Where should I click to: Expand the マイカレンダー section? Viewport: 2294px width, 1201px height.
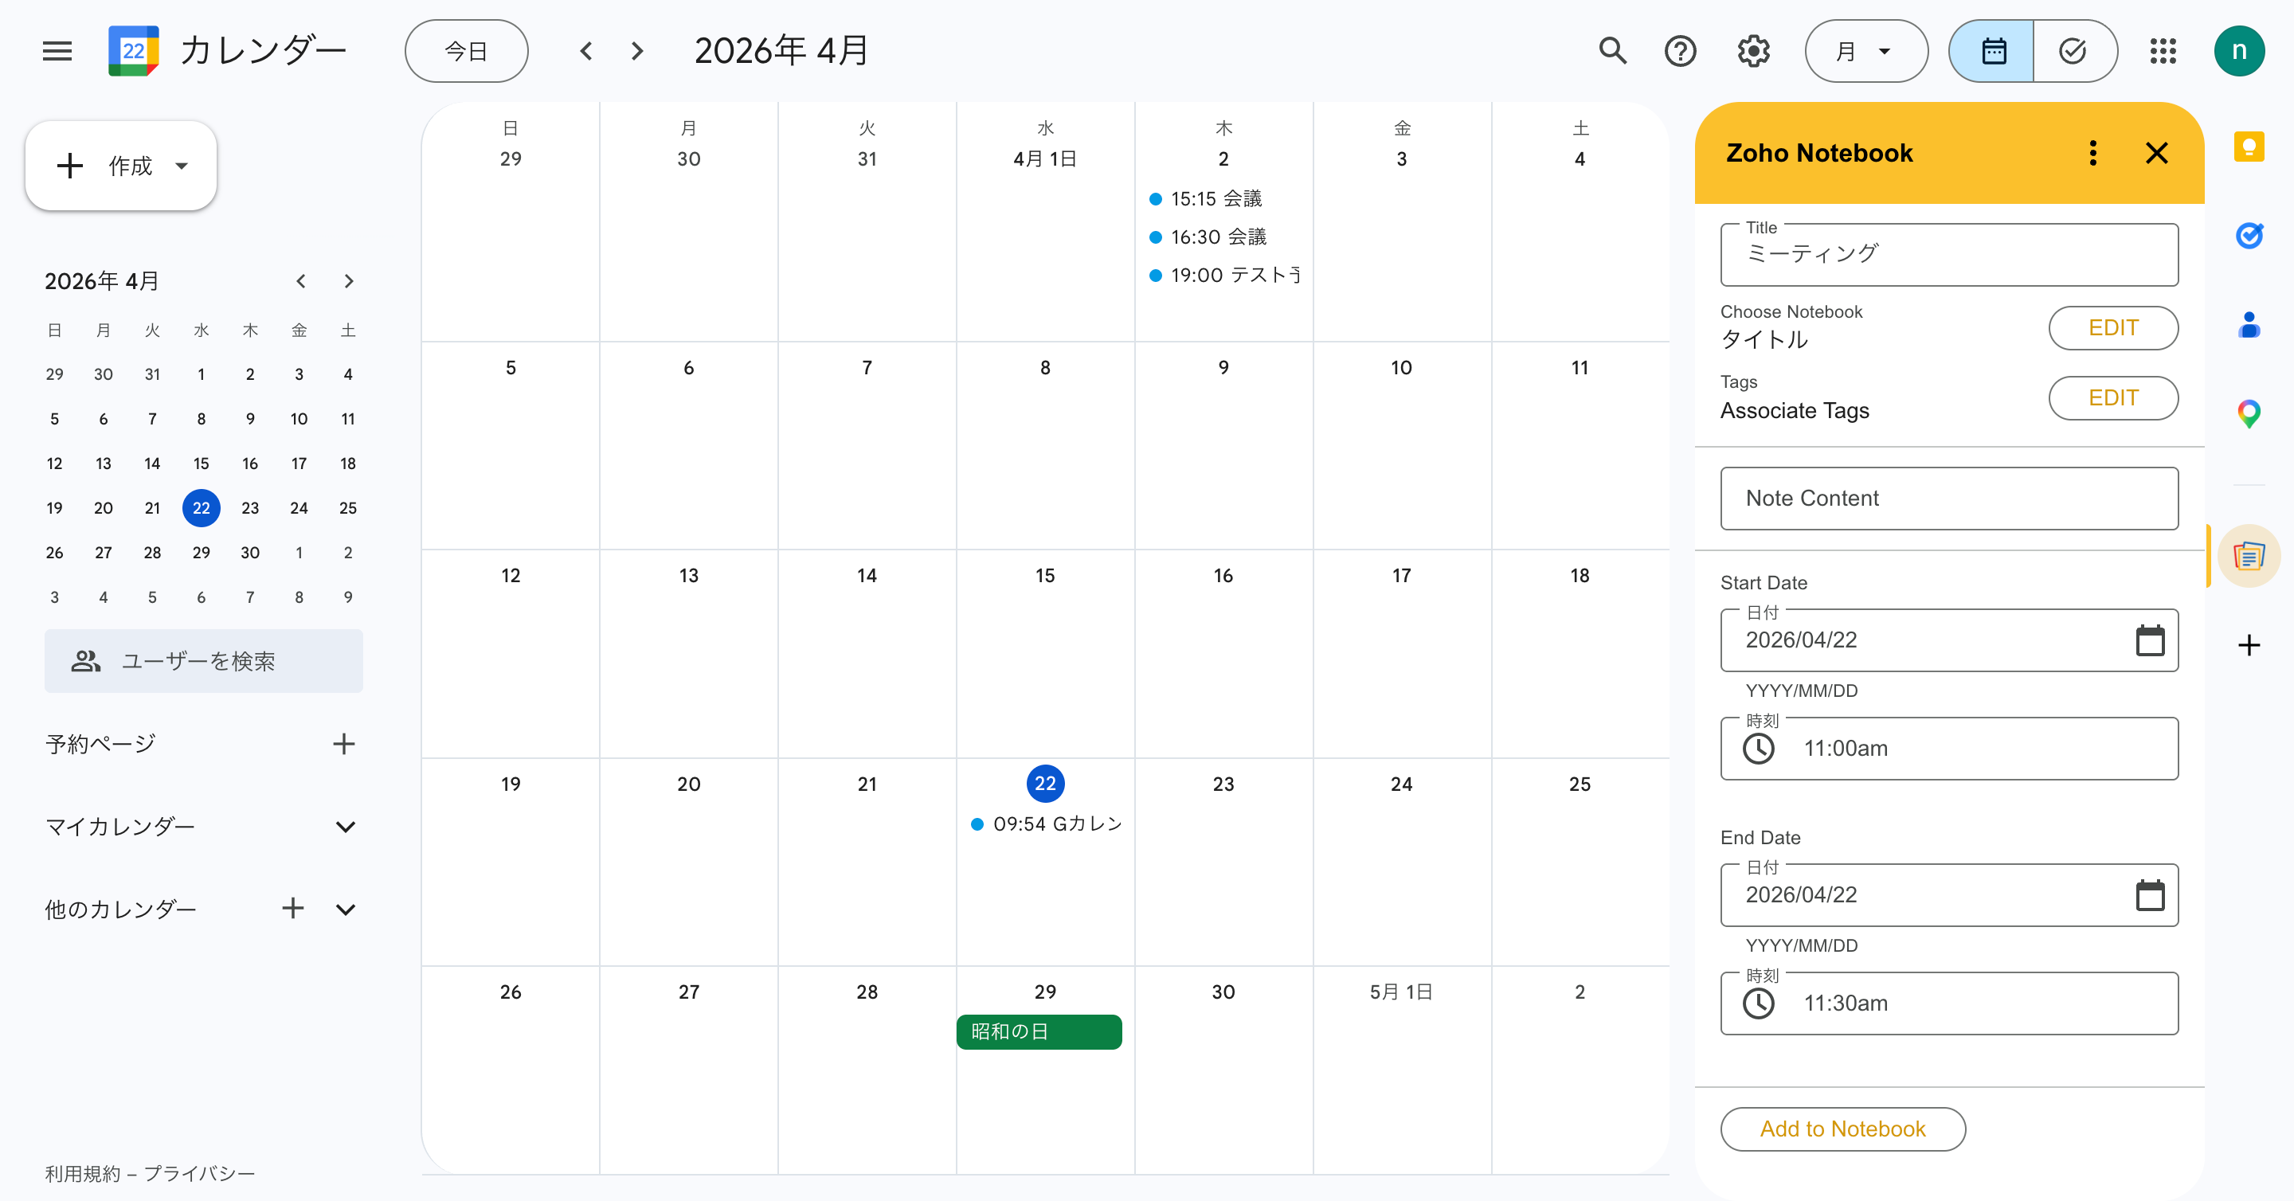346,827
